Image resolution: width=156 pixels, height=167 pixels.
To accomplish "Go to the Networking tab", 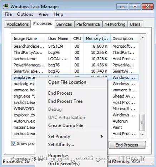I will (115, 24).
